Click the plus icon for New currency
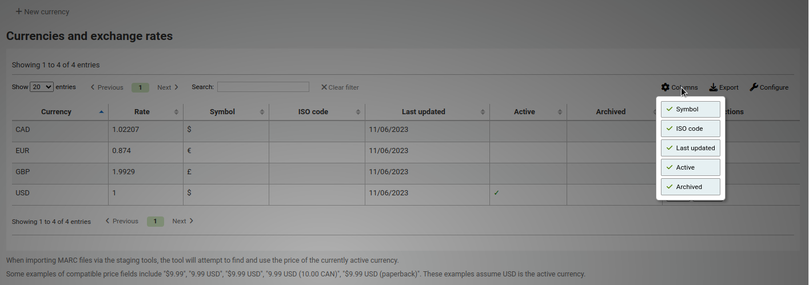Viewport: 809px width, 285px height. [19, 11]
